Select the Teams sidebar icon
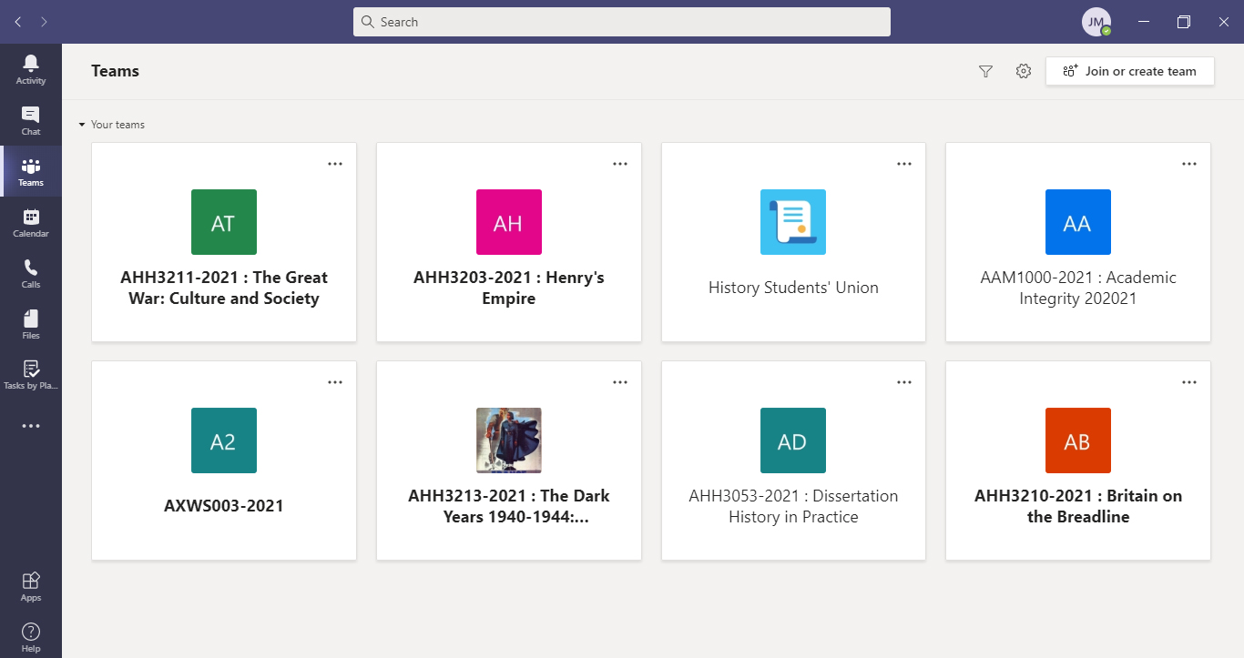This screenshot has height=658, width=1244. click(x=31, y=171)
